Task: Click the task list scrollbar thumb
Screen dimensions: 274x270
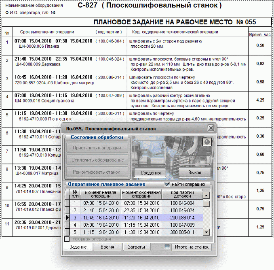Action: [207, 204]
